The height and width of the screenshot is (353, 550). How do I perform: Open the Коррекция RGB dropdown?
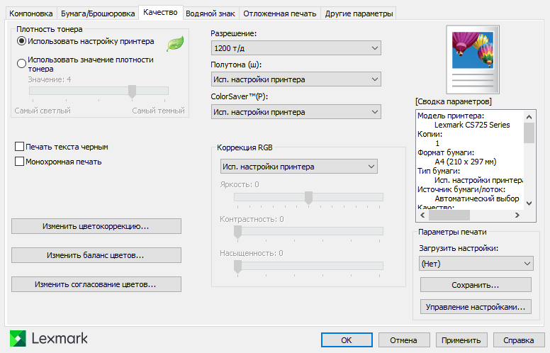click(x=297, y=167)
